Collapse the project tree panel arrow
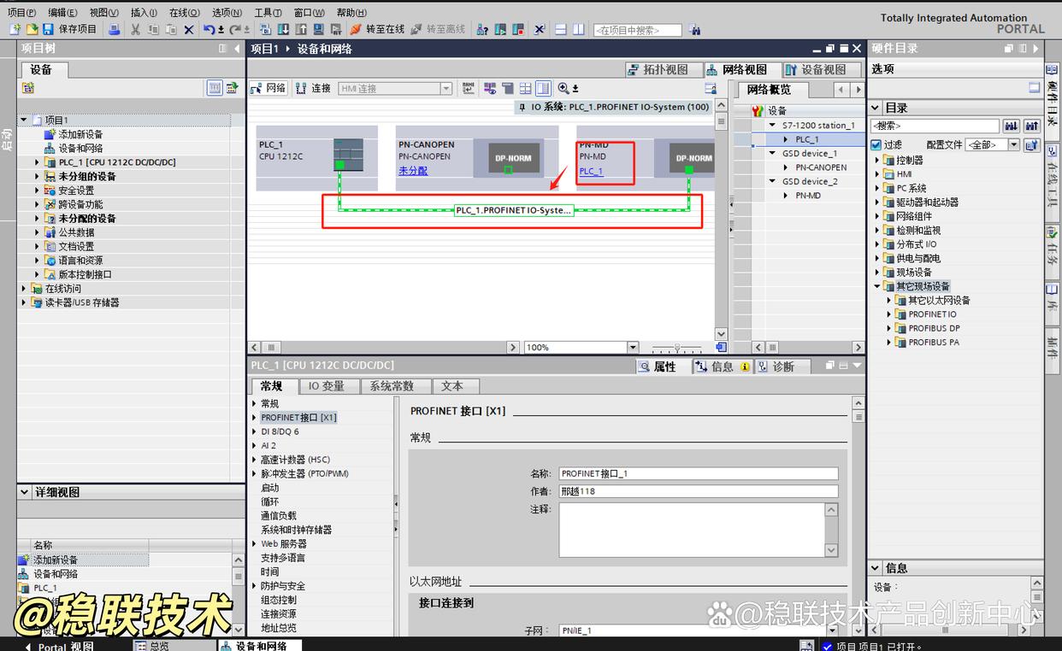 tap(237, 49)
